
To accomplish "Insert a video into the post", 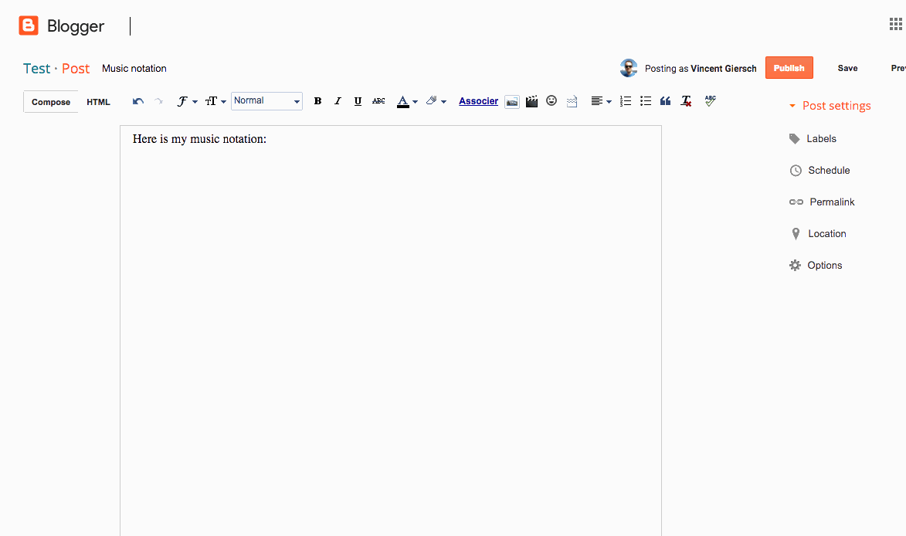I will pyautogui.click(x=531, y=101).
